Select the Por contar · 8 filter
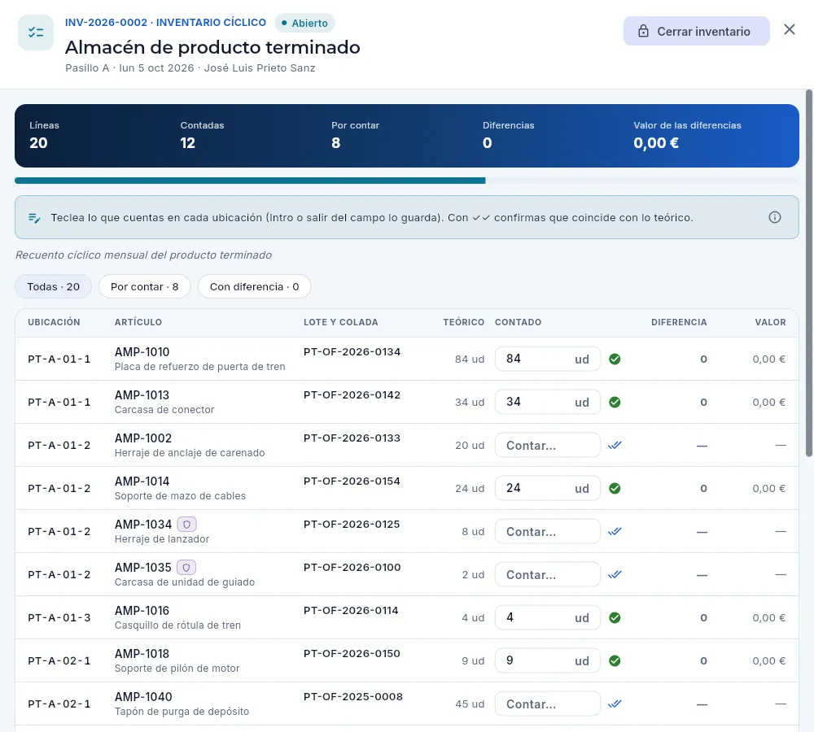814x732 pixels. (x=144, y=286)
